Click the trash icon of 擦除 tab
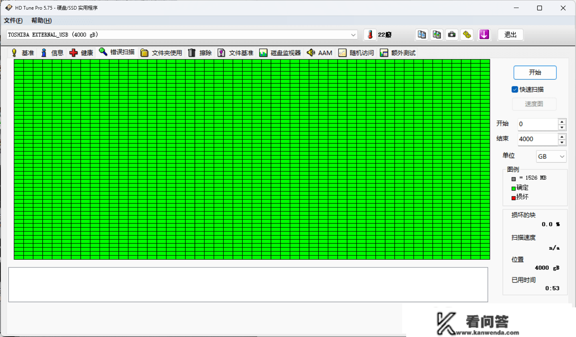 [191, 53]
